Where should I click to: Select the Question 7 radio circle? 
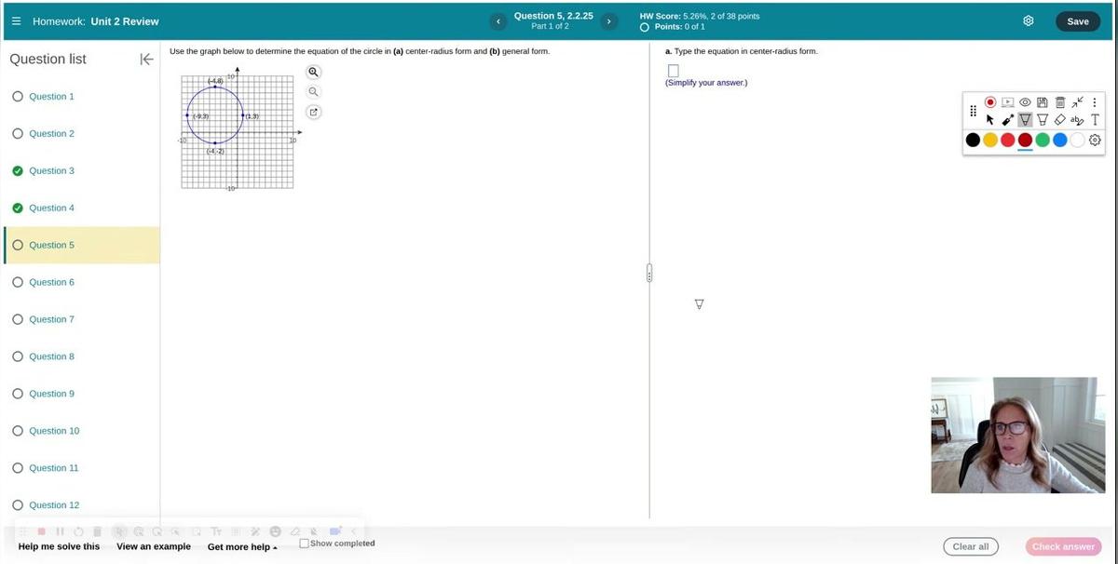click(18, 319)
